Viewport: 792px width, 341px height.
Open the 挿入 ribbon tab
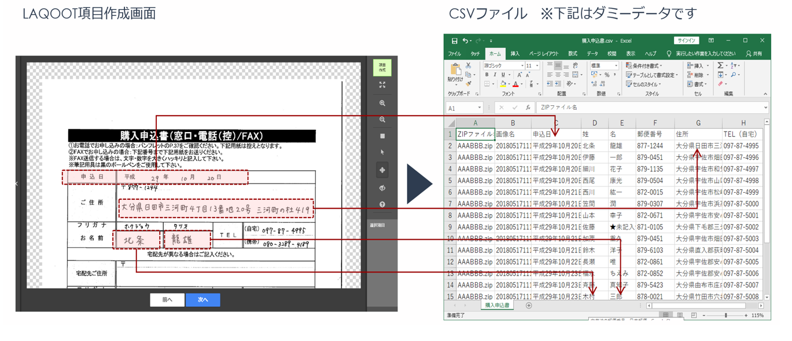(x=515, y=54)
